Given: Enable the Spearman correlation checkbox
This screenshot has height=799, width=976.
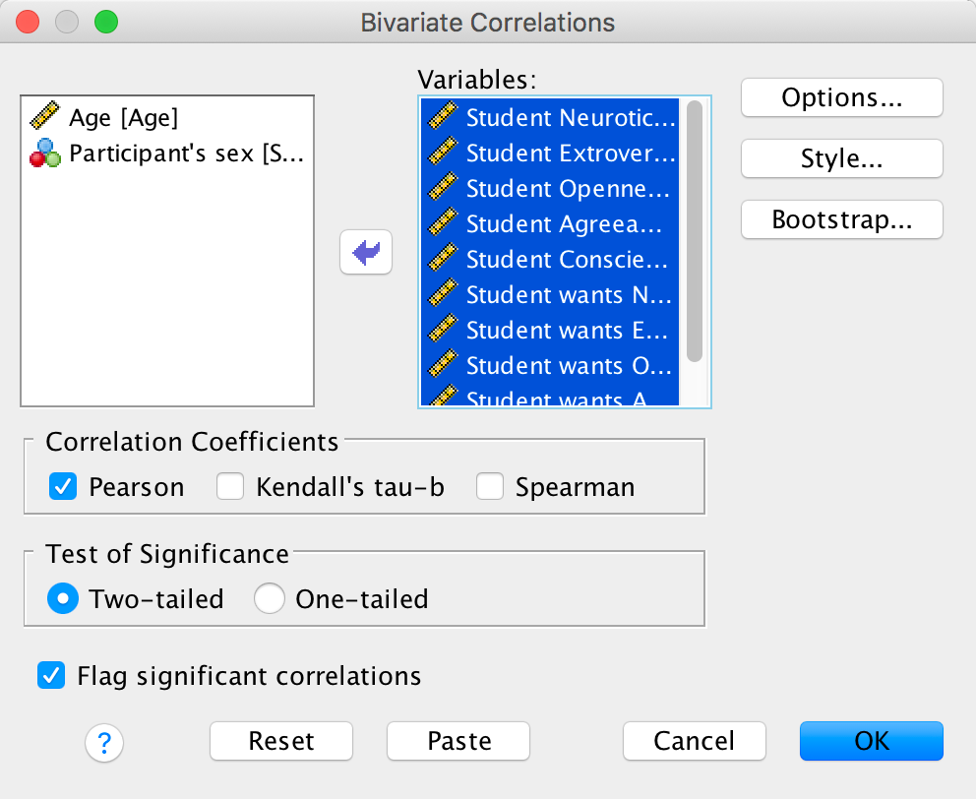Looking at the screenshot, I should 491,486.
